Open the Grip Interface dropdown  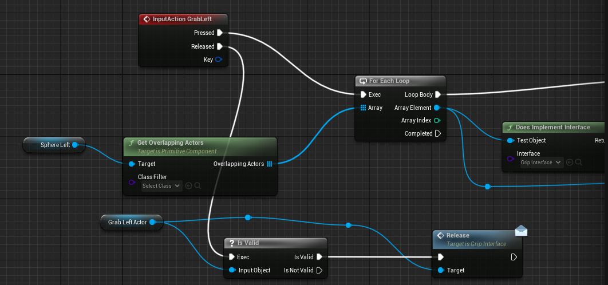(540, 163)
